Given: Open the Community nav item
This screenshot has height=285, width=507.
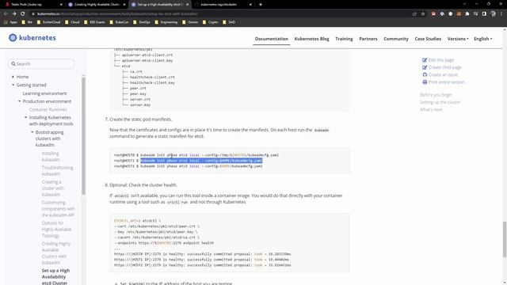Looking at the screenshot, I should pos(396,39).
